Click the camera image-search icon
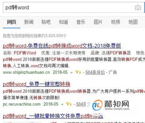Screen dimensions: 145x123 [138, 8]
